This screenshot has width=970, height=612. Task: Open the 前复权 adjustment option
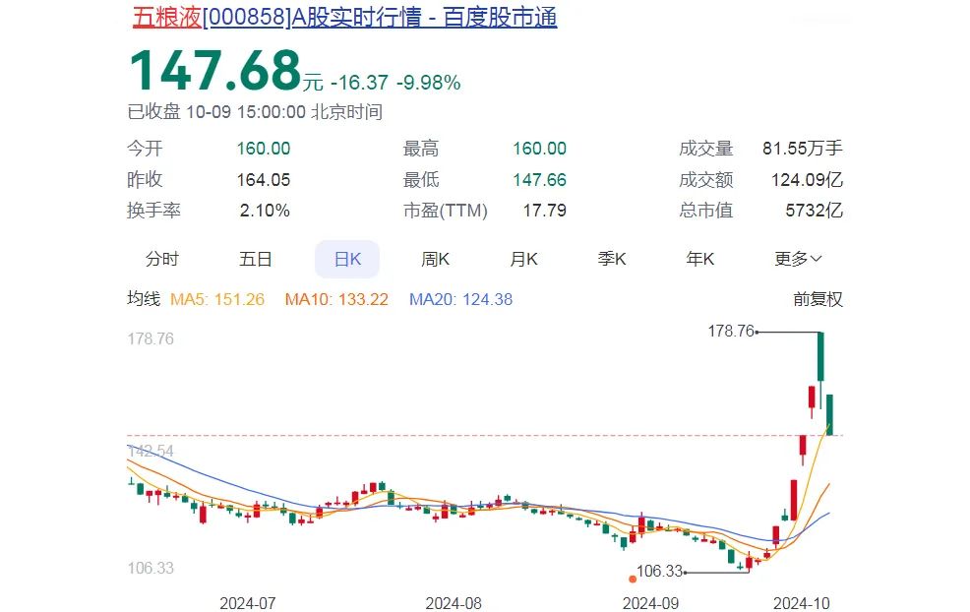click(x=818, y=299)
